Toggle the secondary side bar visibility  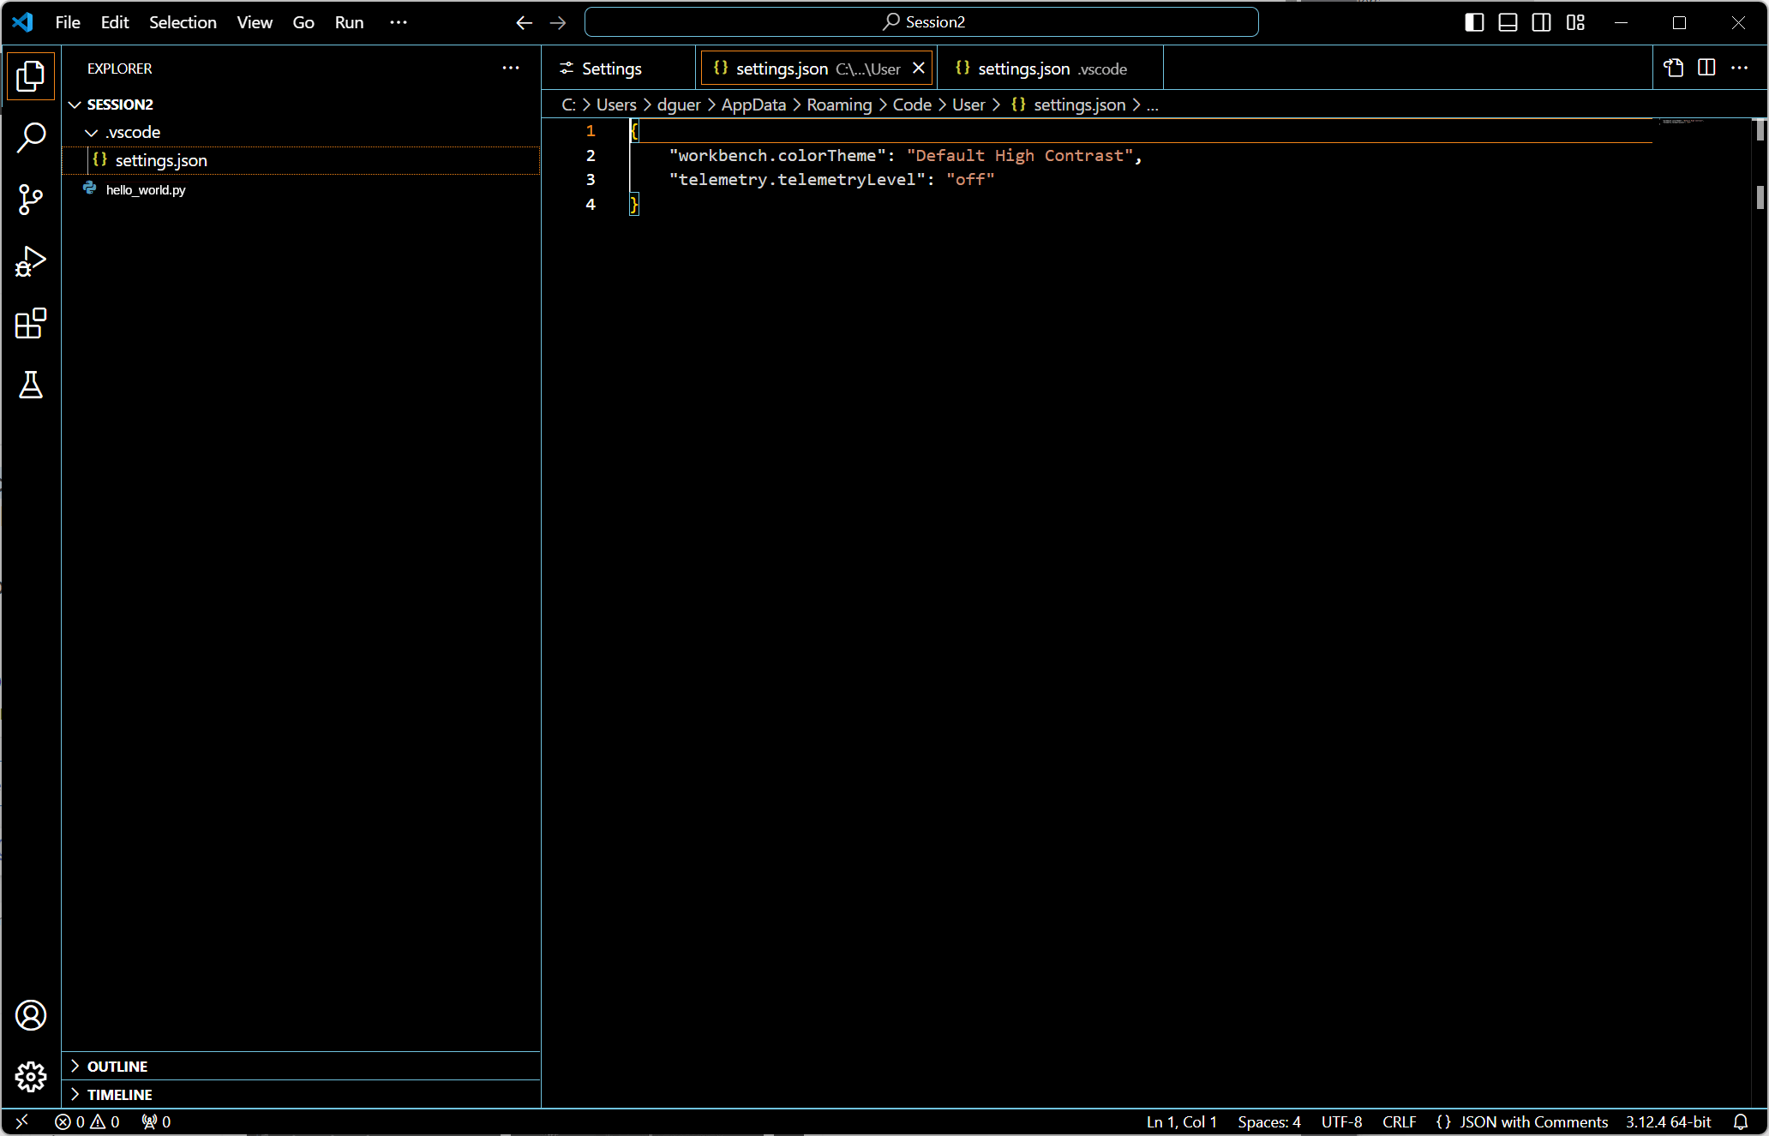point(1541,22)
